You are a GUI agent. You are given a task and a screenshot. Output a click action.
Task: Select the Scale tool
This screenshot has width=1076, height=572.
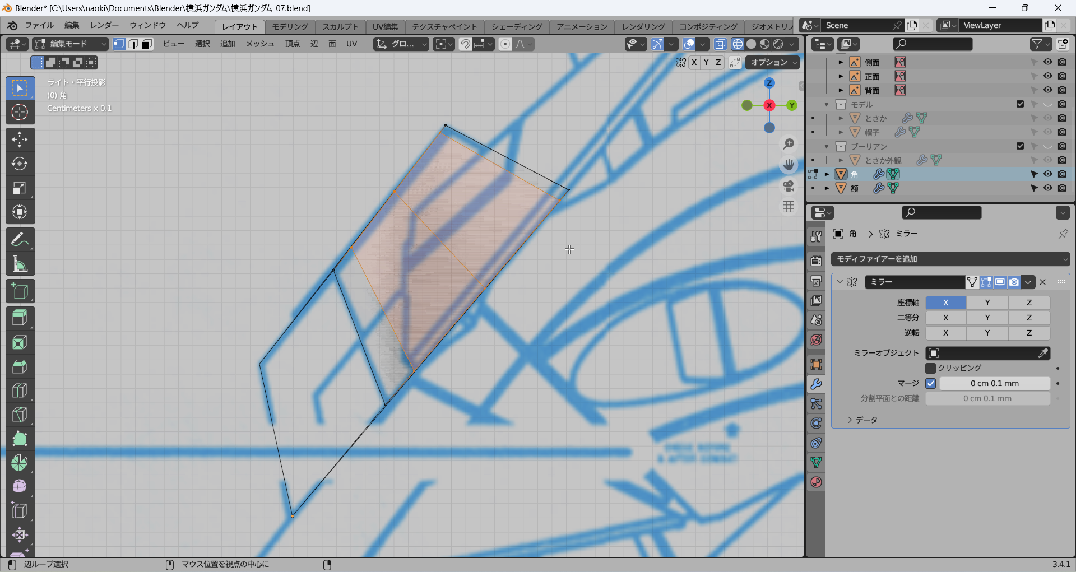(x=20, y=188)
